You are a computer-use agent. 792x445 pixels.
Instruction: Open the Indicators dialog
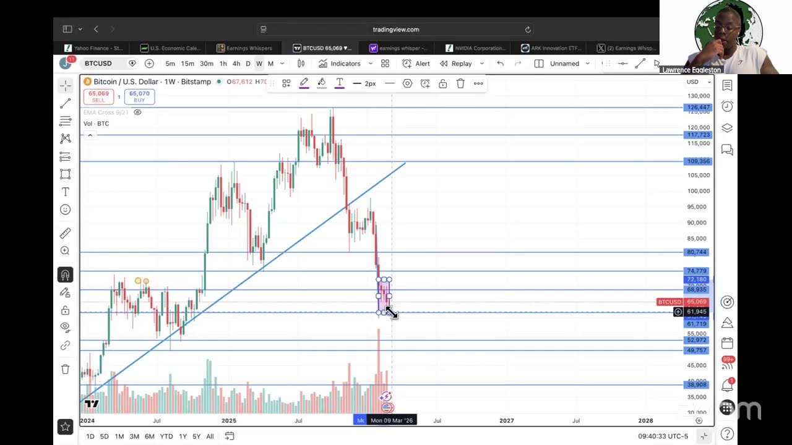point(340,64)
